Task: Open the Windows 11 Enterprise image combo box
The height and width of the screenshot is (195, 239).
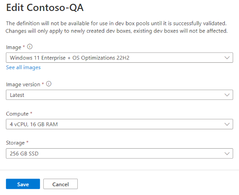Action: [x=119, y=58]
